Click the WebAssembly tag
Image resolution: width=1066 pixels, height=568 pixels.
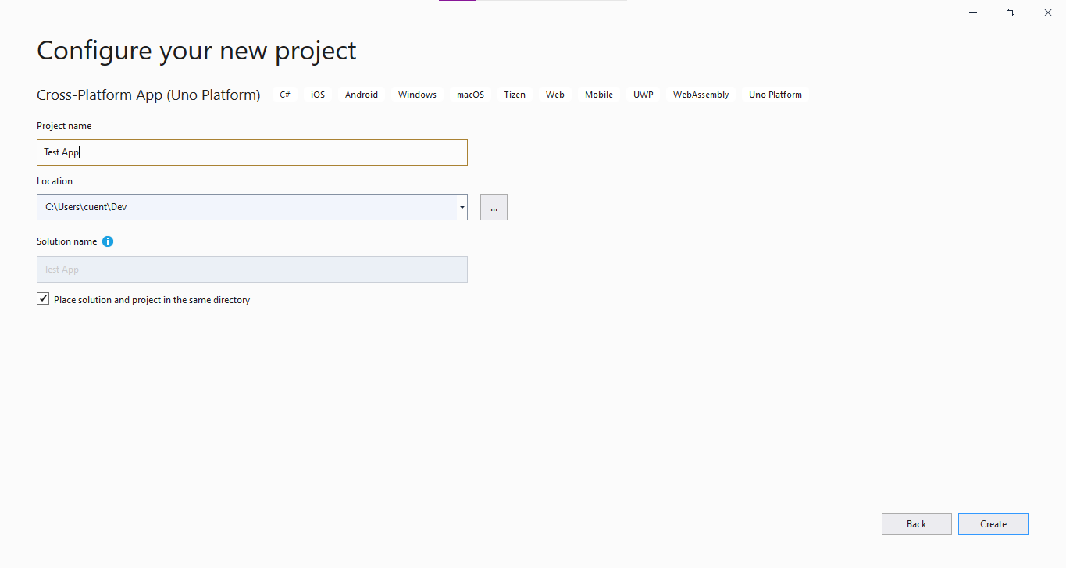tap(701, 95)
